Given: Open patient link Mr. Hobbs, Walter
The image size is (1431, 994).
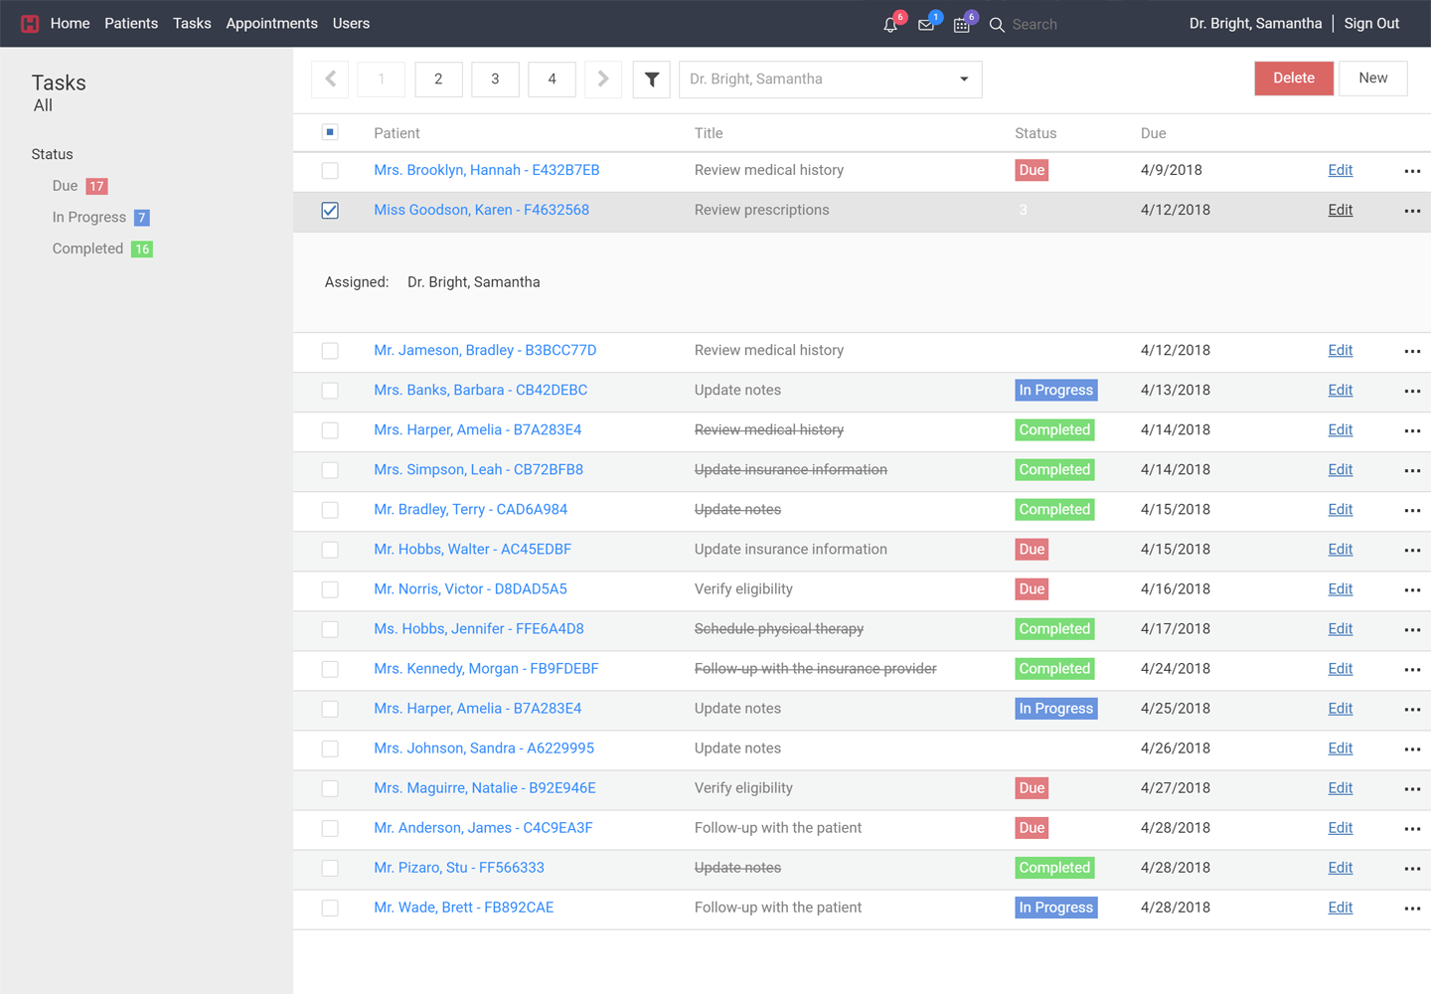Looking at the screenshot, I should 472,550.
